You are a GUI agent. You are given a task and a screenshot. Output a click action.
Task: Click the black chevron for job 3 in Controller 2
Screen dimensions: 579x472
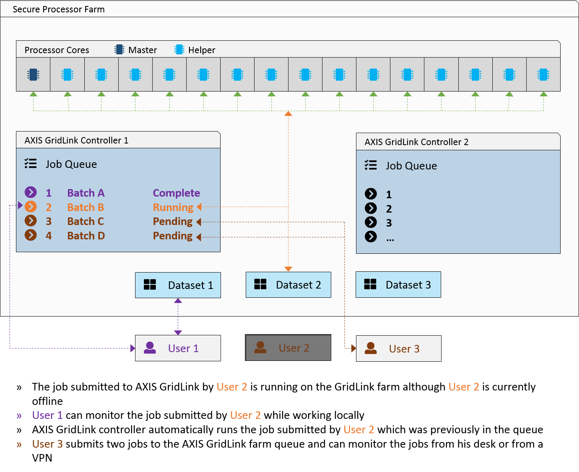[371, 222]
